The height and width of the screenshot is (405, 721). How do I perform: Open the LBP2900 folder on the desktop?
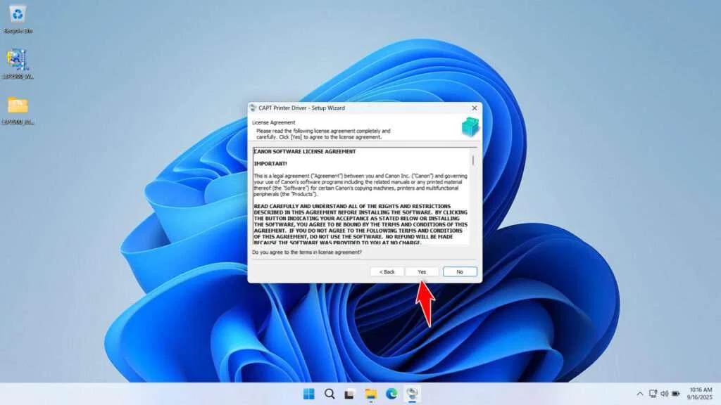[19, 105]
